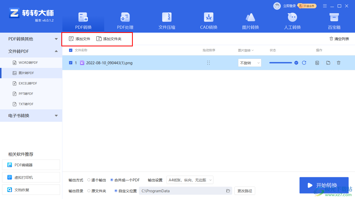The image size is (355, 199).
Task: Open the PDF转换 tab
Action: point(83,21)
